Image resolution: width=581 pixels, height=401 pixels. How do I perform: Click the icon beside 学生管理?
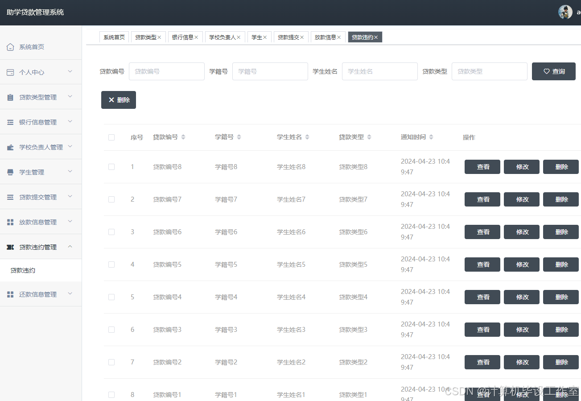click(x=10, y=172)
